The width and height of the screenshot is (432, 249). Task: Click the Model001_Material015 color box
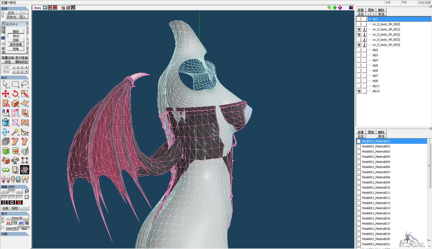click(359, 213)
